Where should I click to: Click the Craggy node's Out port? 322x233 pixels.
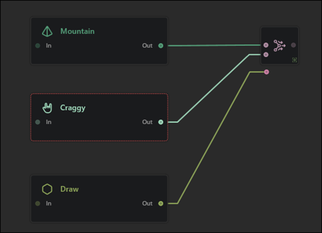(161, 122)
